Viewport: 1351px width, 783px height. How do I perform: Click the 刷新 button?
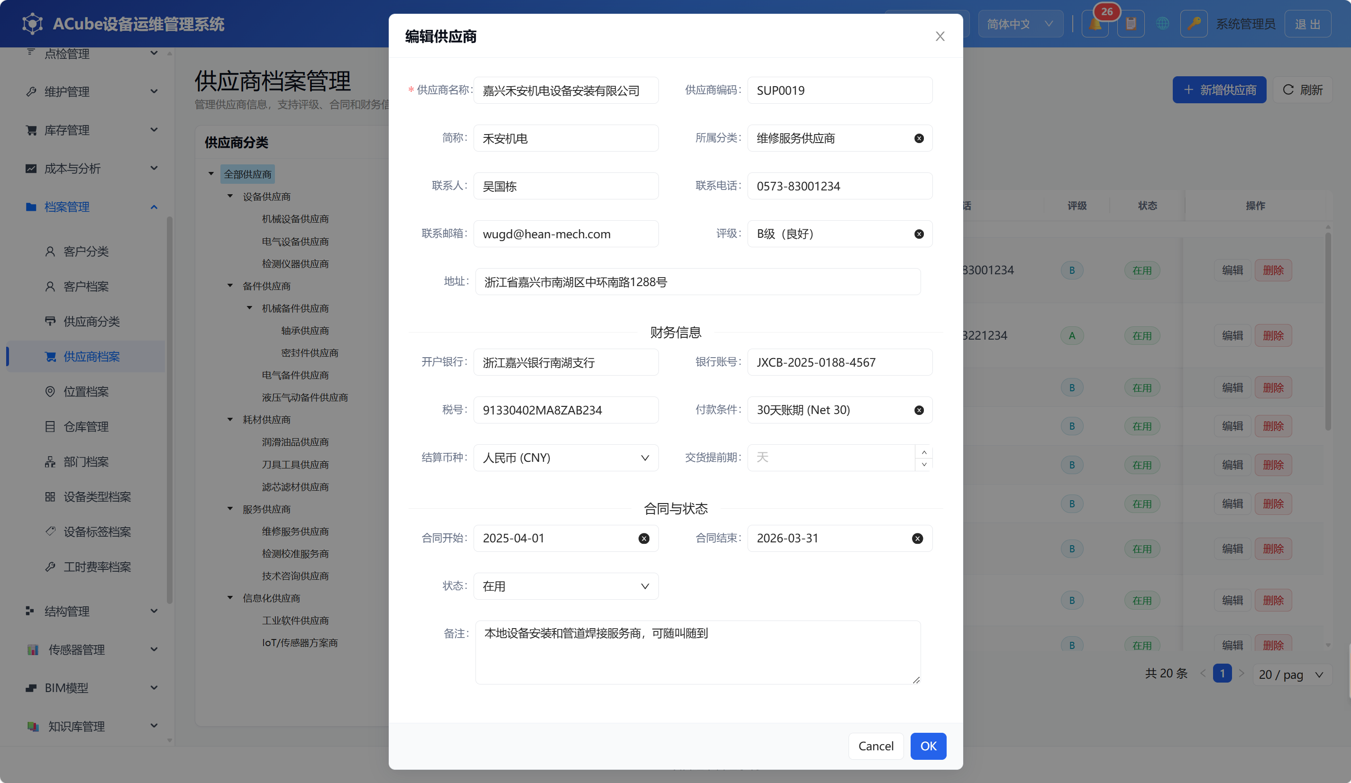1303,90
